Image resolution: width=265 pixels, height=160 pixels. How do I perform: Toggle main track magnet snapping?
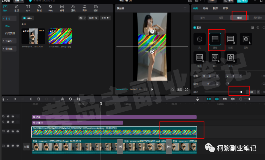tap(209, 99)
